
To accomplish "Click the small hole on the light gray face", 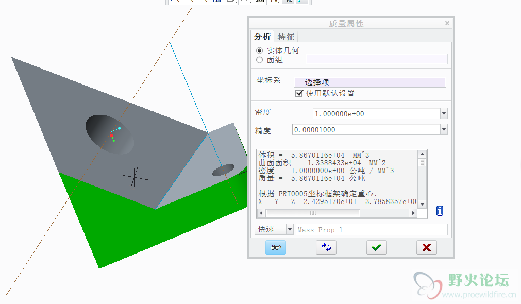I will pyautogui.click(x=223, y=170).
